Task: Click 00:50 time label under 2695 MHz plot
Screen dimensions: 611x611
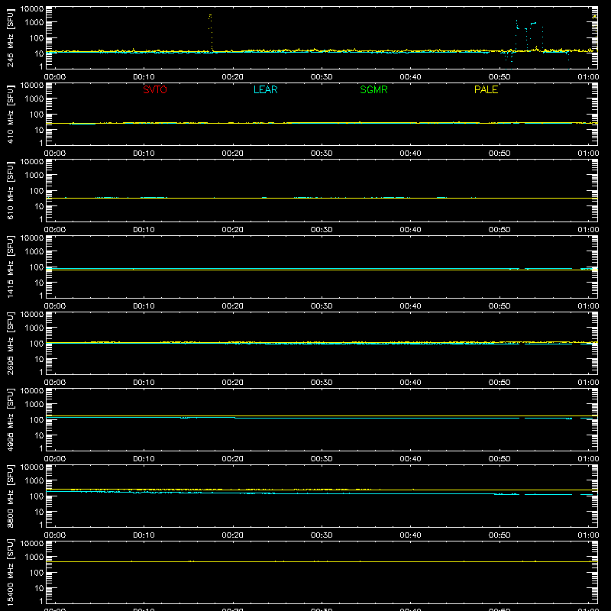Action: point(499,383)
